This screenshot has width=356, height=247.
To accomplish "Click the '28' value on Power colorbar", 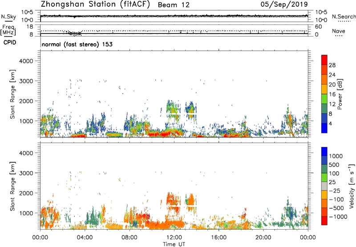I will click(332, 65).
